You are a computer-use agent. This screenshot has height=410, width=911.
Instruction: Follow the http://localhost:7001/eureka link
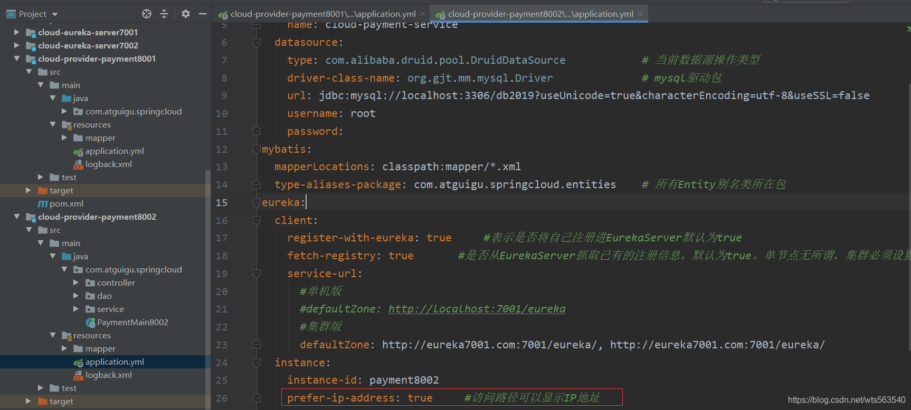click(477, 309)
